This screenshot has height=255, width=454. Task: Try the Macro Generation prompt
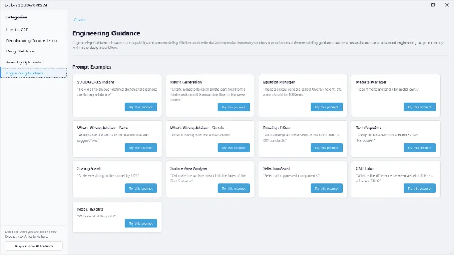click(x=234, y=107)
